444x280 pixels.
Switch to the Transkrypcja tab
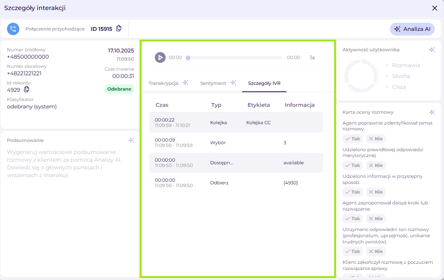(x=163, y=83)
